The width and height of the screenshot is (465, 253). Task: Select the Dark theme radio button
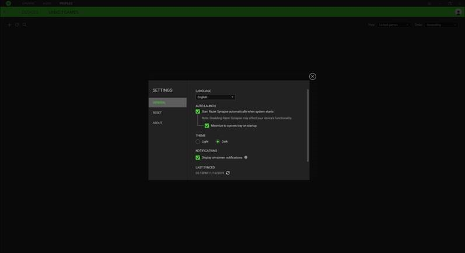218,142
